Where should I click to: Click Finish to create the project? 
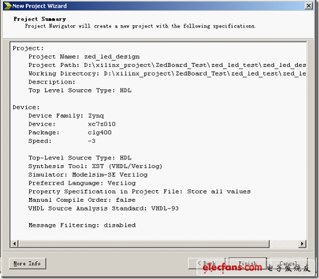(x=248, y=264)
